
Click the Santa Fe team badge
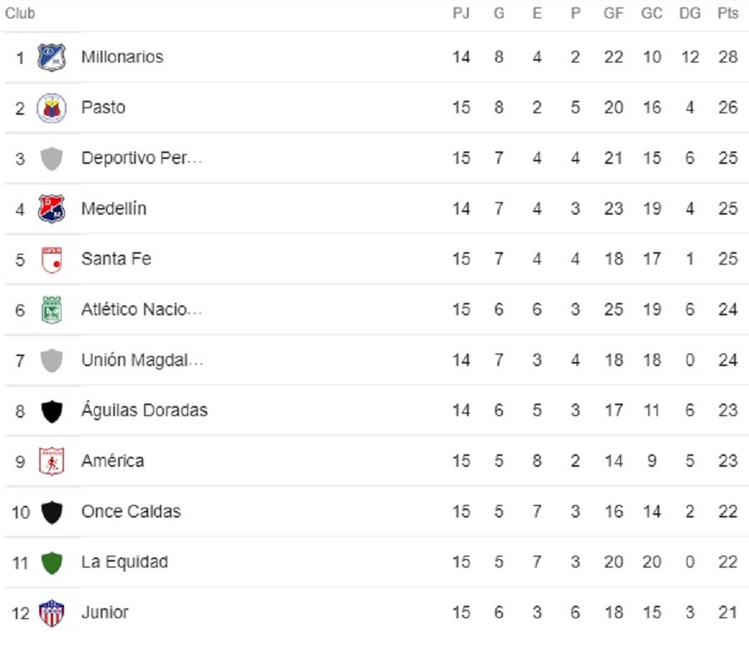pos(52,260)
